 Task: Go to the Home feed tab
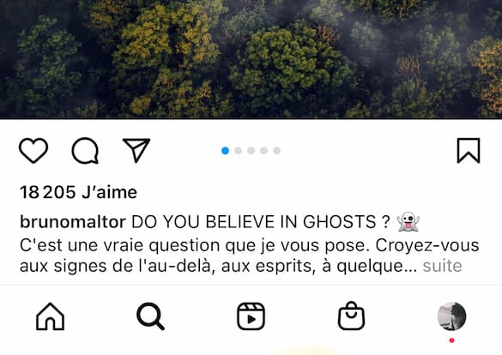coord(51,316)
